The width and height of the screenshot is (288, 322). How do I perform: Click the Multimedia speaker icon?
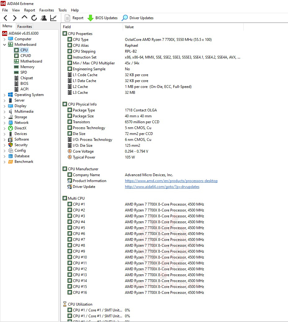tap(11, 111)
